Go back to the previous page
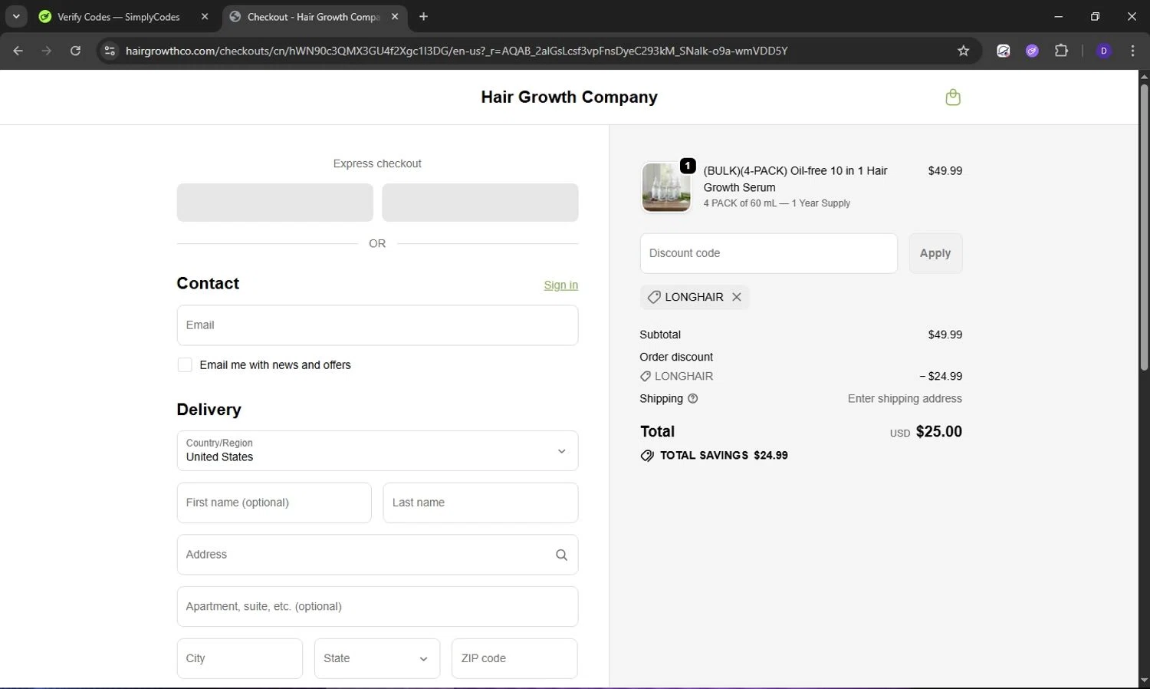This screenshot has height=689, width=1150. coord(18,51)
